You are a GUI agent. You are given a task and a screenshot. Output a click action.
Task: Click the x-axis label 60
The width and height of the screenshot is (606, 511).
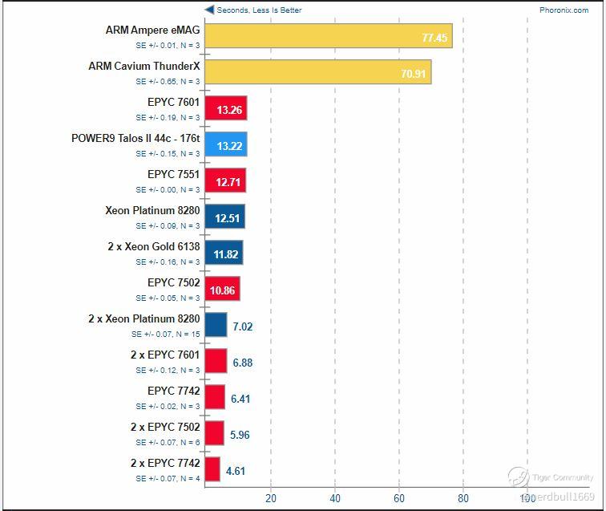pos(399,498)
